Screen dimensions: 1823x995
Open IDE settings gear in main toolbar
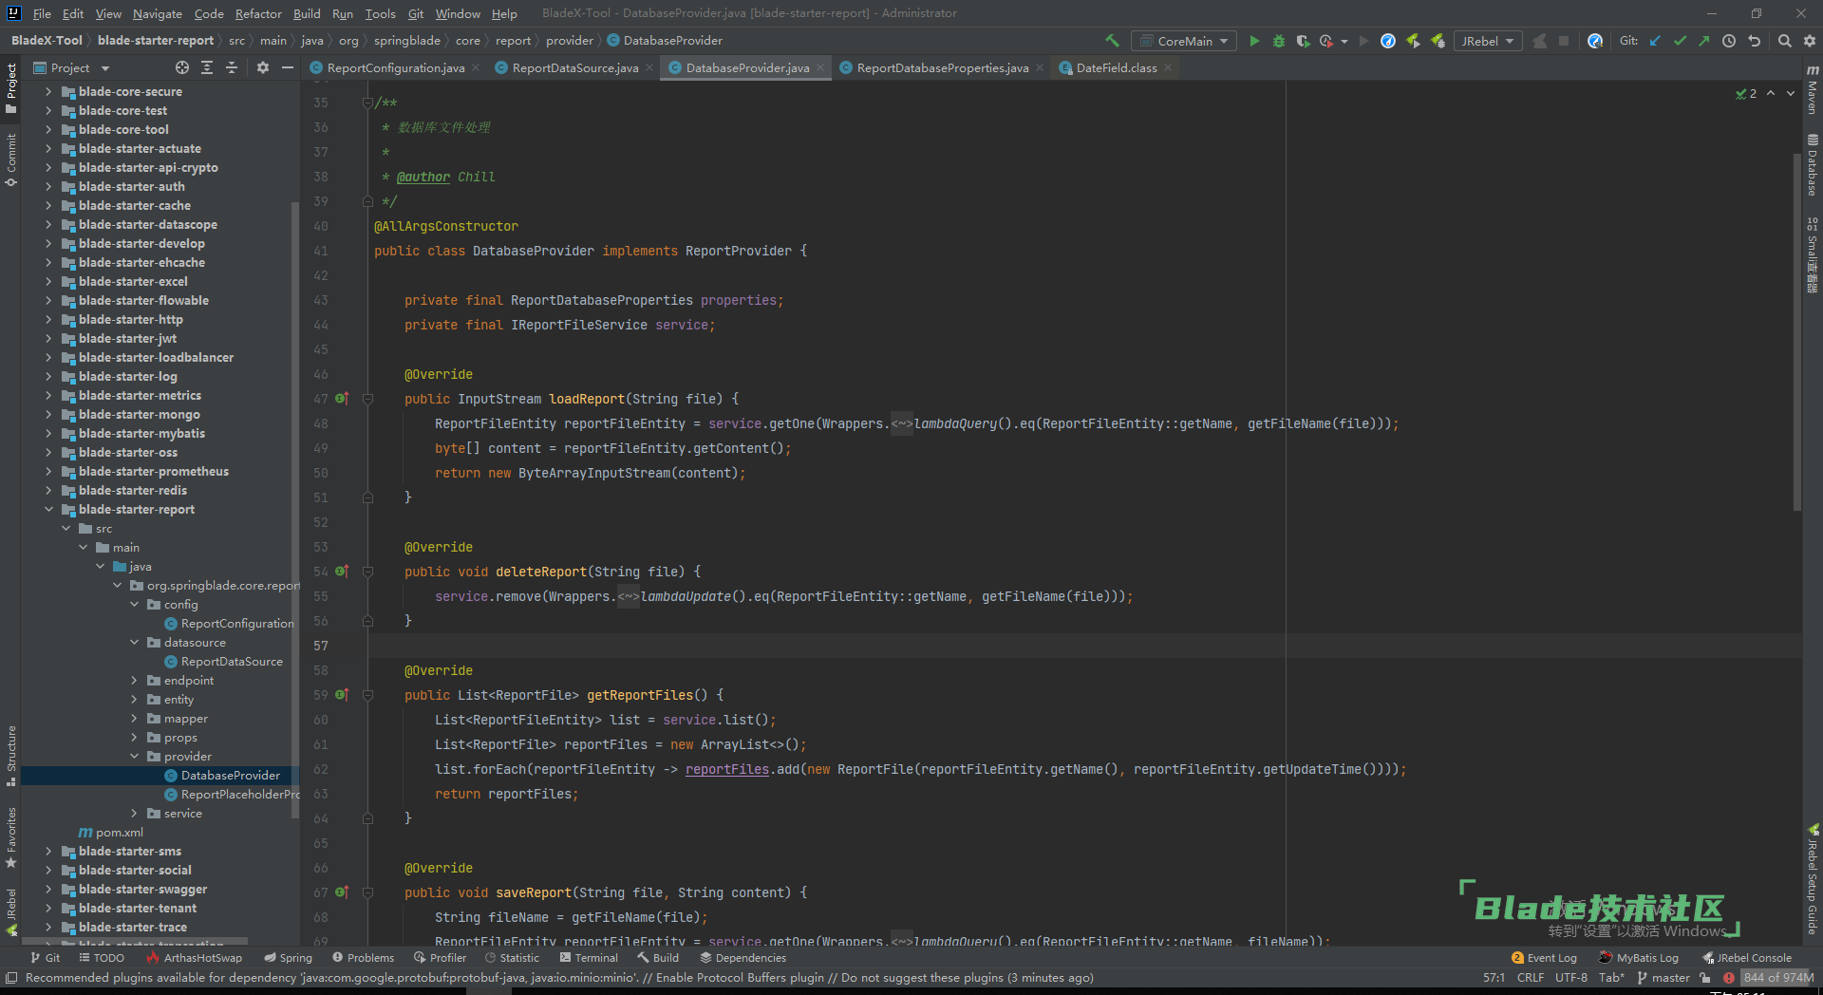pyautogui.click(x=1810, y=41)
